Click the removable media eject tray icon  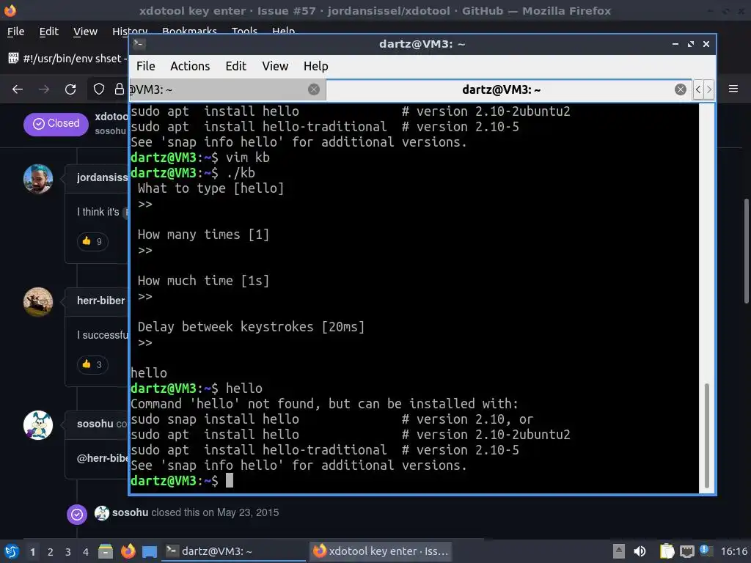(x=619, y=551)
